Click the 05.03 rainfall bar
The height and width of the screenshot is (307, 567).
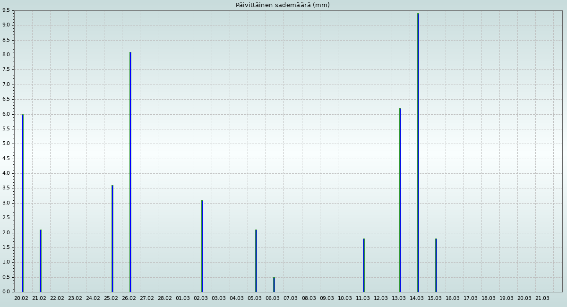pyautogui.click(x=256, y=261)
